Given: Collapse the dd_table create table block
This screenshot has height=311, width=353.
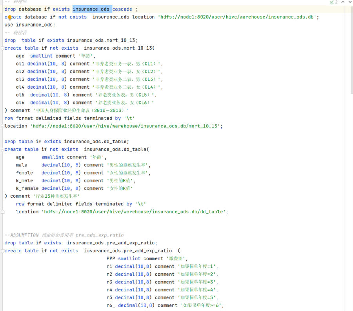Looking at the screenshot, I should [x=2, y=149].
